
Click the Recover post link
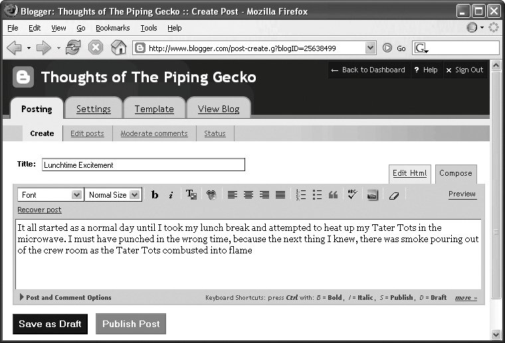point(39,210)
